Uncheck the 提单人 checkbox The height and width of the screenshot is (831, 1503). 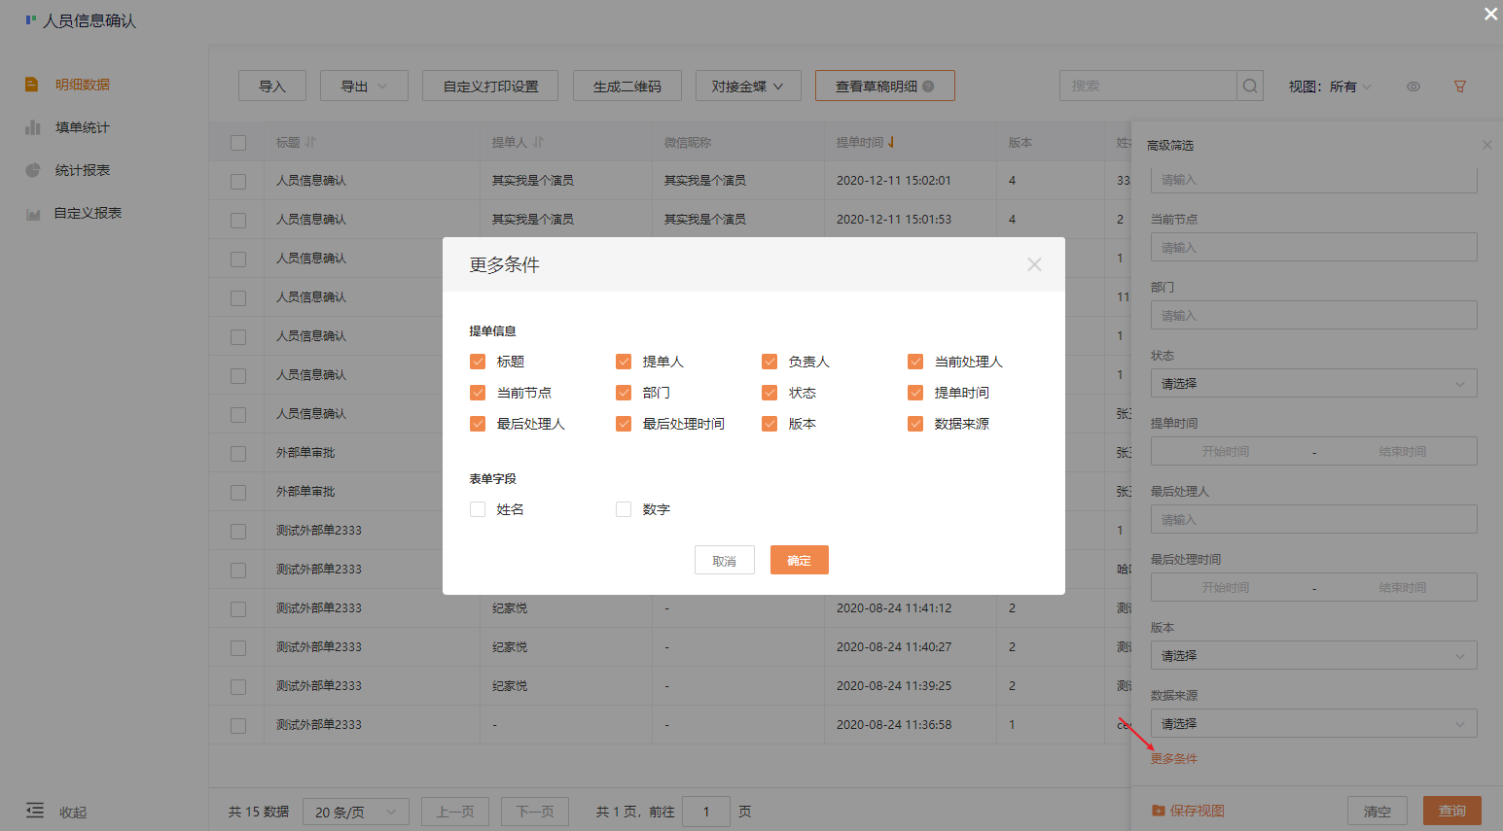point(624,362)
